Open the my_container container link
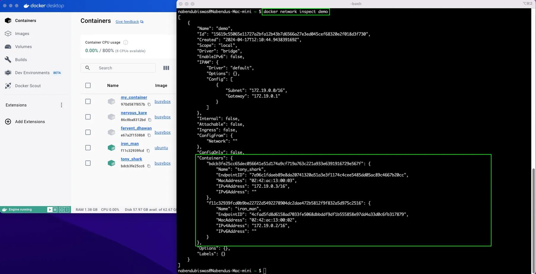This screenshot has width=536, height=274. click(x=134, y=97)
